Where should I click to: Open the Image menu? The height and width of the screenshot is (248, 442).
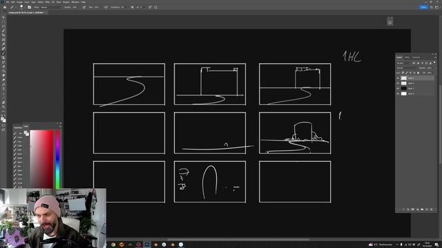[x=19, y=2]
